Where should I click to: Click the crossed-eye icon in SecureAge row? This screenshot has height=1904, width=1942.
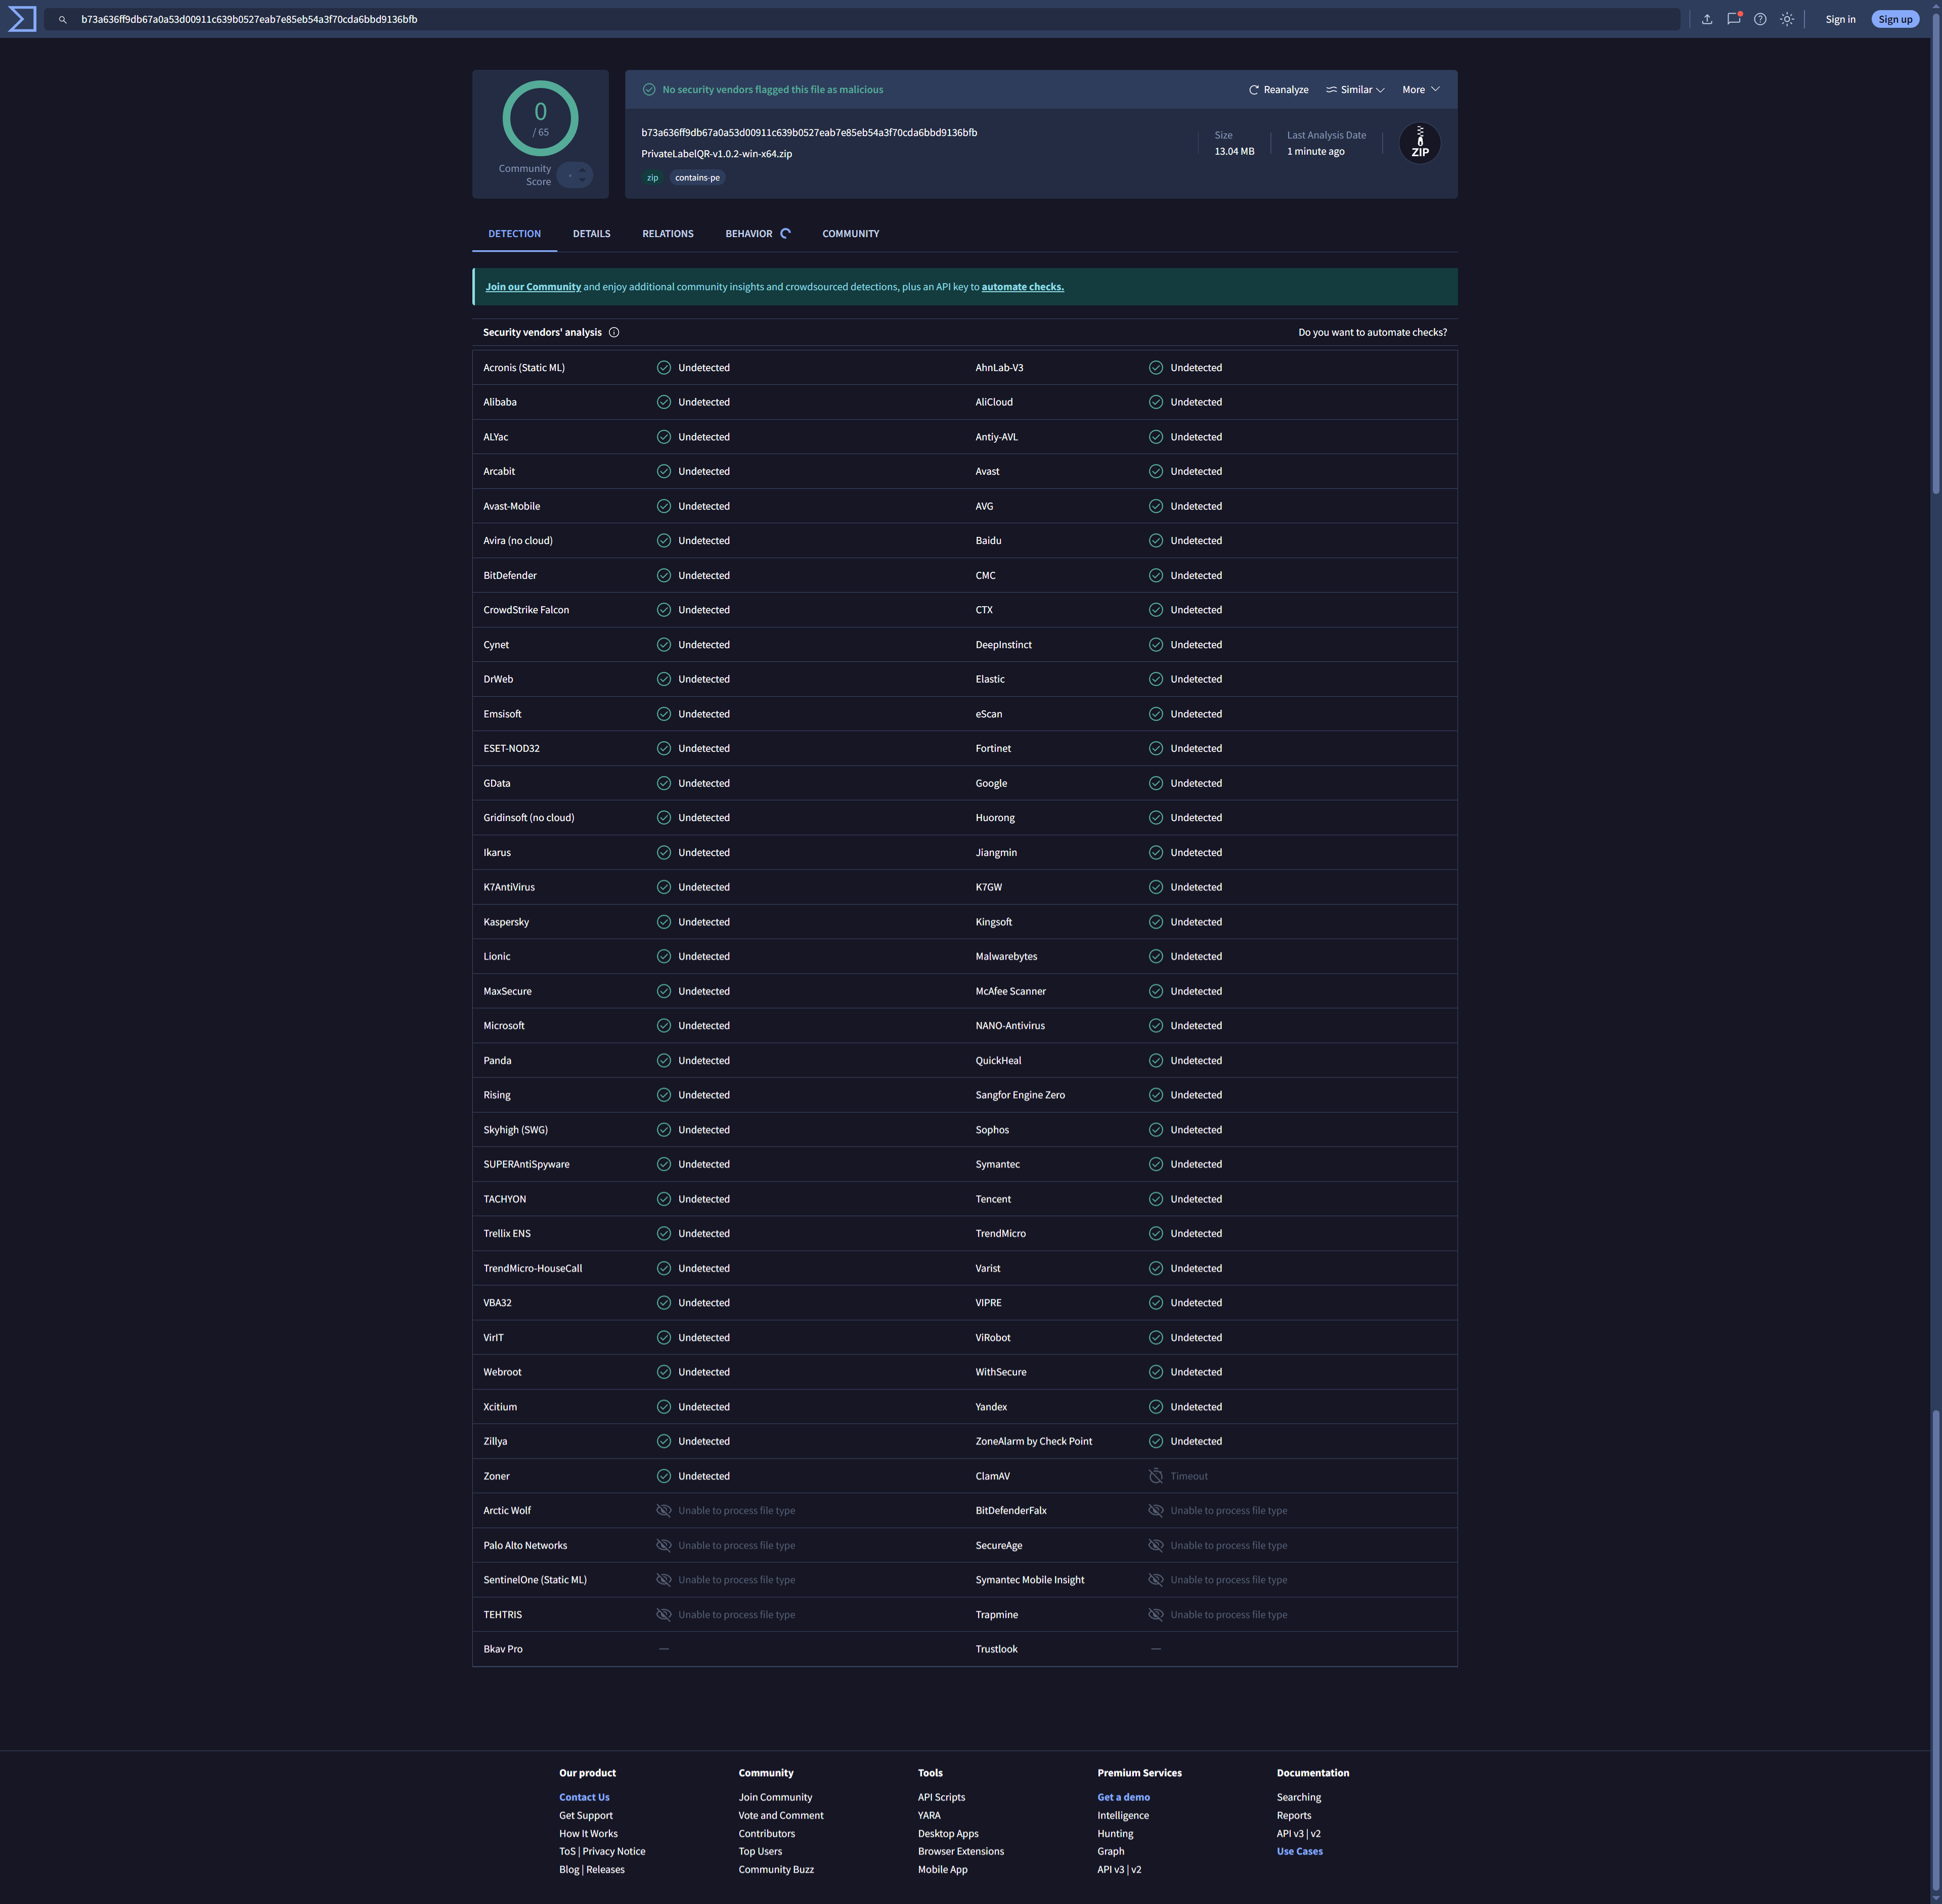point(1156,1545)
